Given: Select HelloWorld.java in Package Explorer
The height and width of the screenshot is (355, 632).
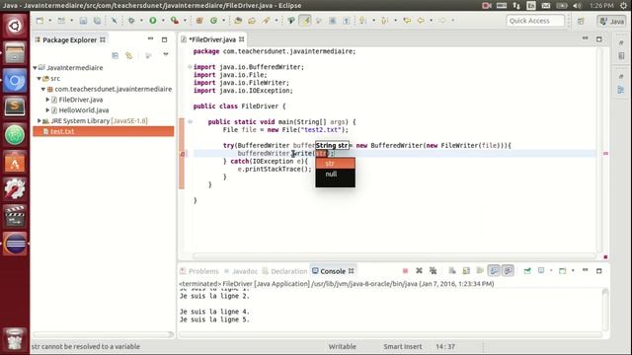Looking at the screenshot, I should [83, 109].
